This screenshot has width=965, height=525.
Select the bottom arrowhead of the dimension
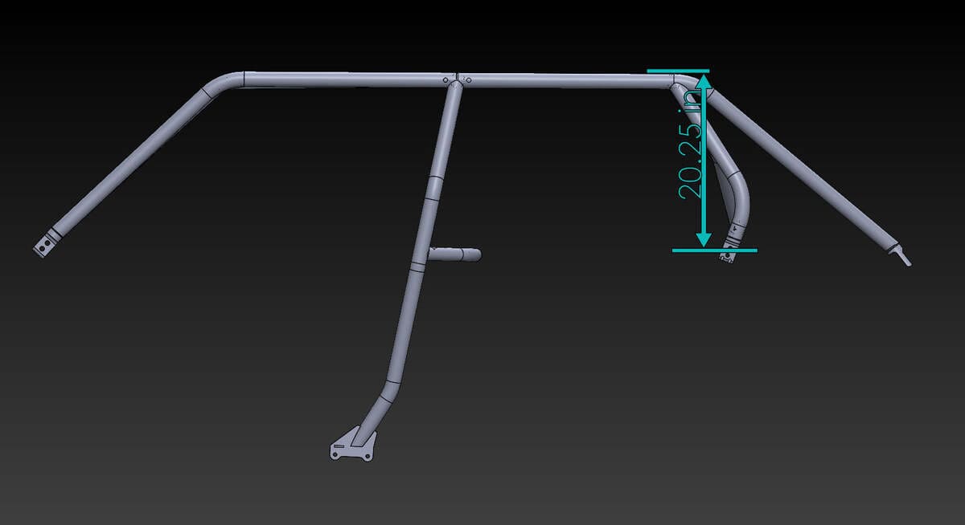click(704, 238)
